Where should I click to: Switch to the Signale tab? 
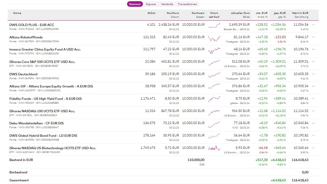151,4
